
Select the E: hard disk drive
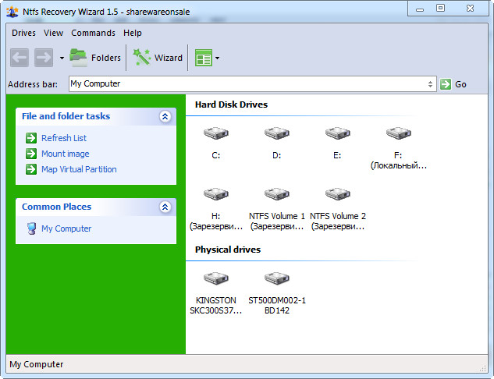(x=337, y=142)
